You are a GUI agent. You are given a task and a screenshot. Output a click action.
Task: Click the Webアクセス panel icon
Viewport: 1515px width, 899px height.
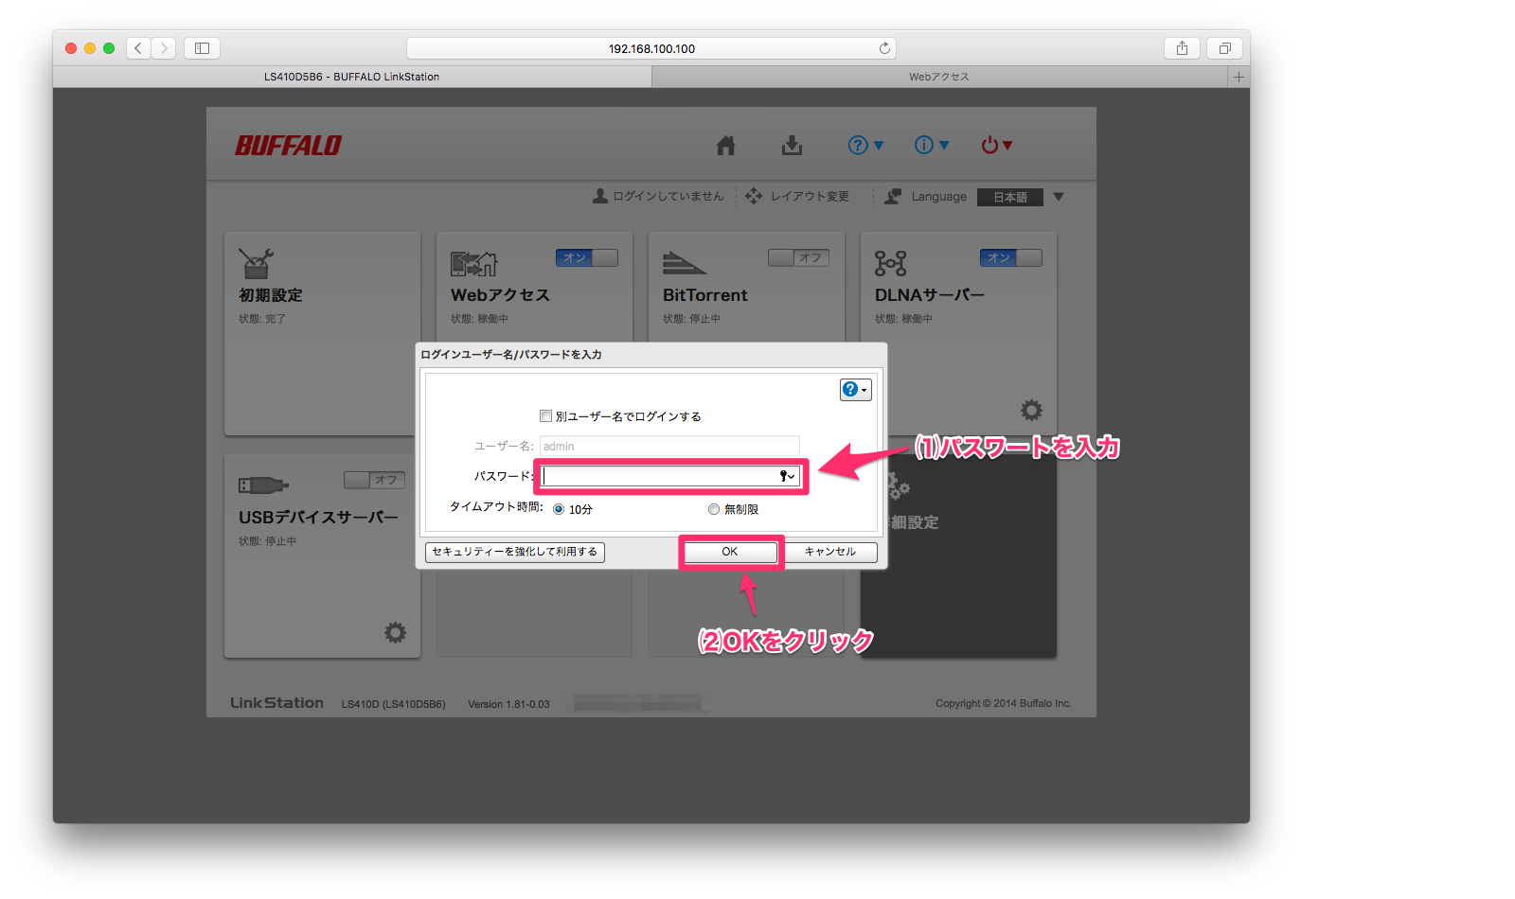point(473,263)
